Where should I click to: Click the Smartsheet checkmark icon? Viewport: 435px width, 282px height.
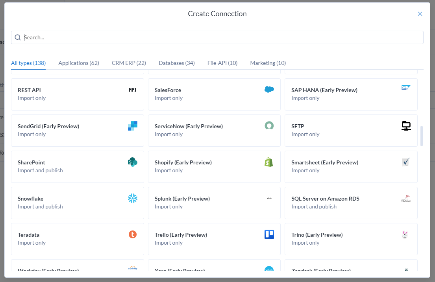point(406,162)
